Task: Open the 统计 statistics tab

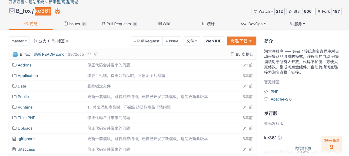Action: [208, 24]
